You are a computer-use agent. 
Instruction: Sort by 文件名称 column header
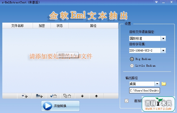coord(18,26)
